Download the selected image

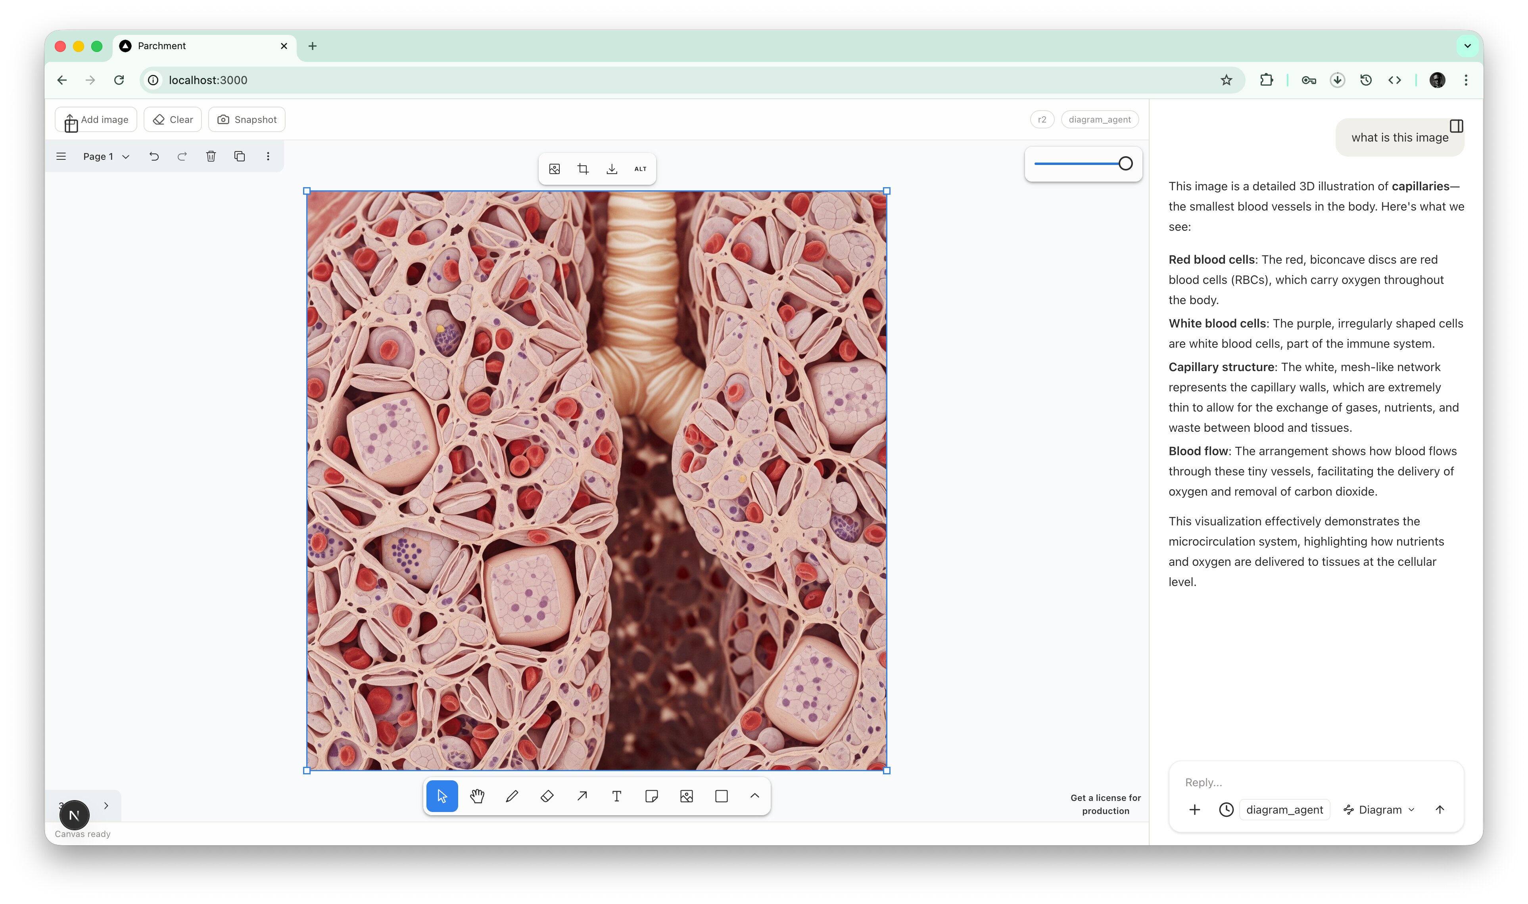pyautogui.click(x=612, y=169)
